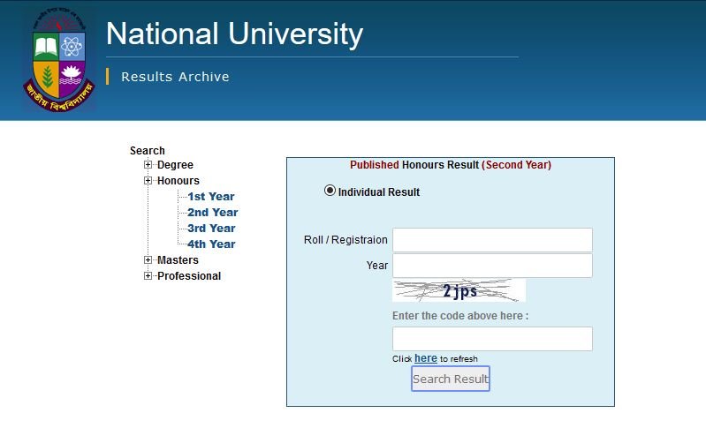Select the Masters category label

[x=178, y=260]
